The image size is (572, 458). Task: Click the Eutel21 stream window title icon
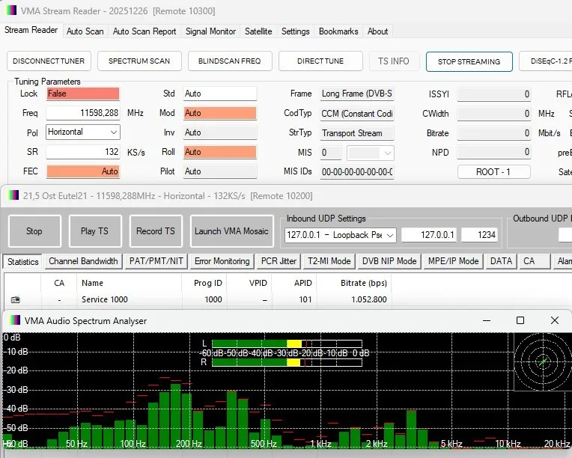tap(12, 195)
